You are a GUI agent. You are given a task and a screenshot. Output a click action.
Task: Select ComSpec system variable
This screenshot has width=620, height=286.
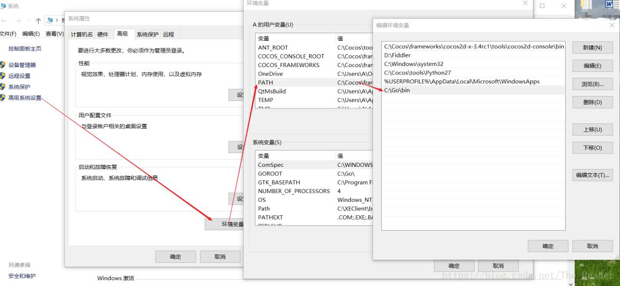(315, 165)
